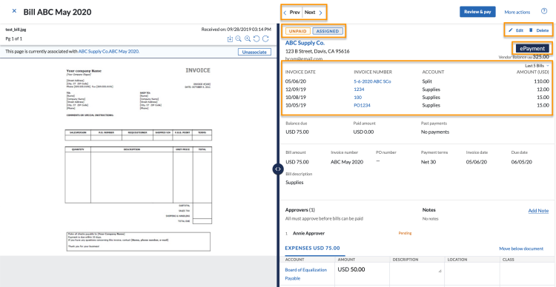Image resolution: width=556 pixels, height=287 pixels.
Task: Zoom in on the invoice document
Action: 248,39
